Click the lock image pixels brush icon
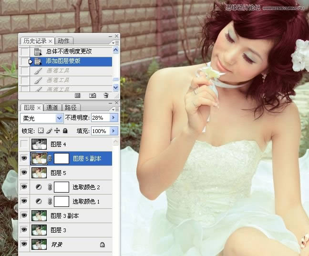This screenshot has height=256, width=309. [x=49, y=131]
